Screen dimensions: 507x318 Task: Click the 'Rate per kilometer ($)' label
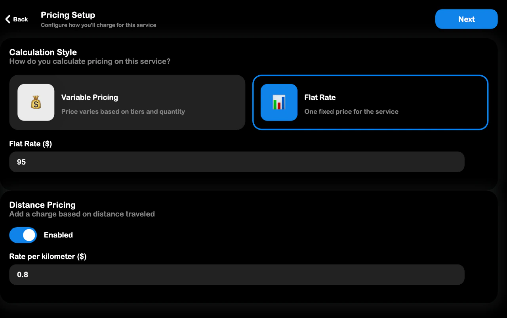tap(48, 257)
